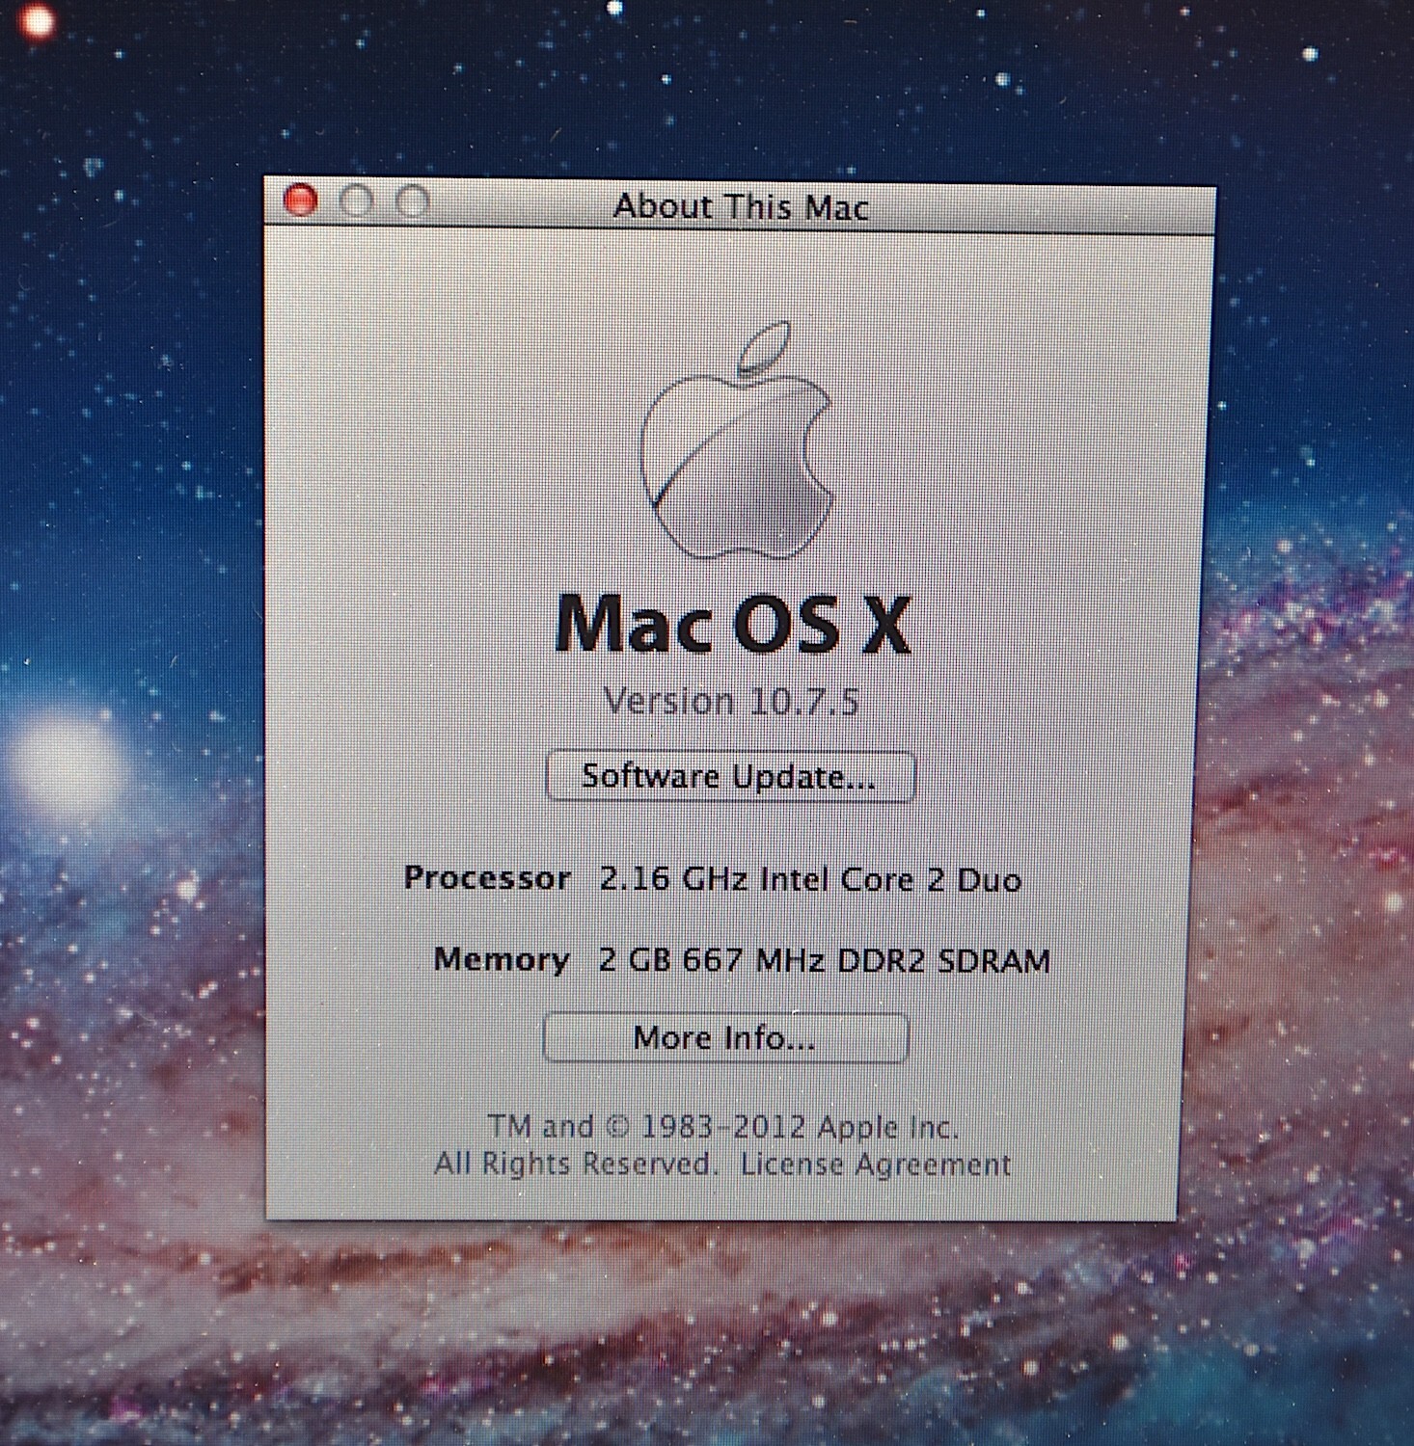Open More Info about this Mac
This screenshot has height=1446, width=1414.
[725, 1038]
